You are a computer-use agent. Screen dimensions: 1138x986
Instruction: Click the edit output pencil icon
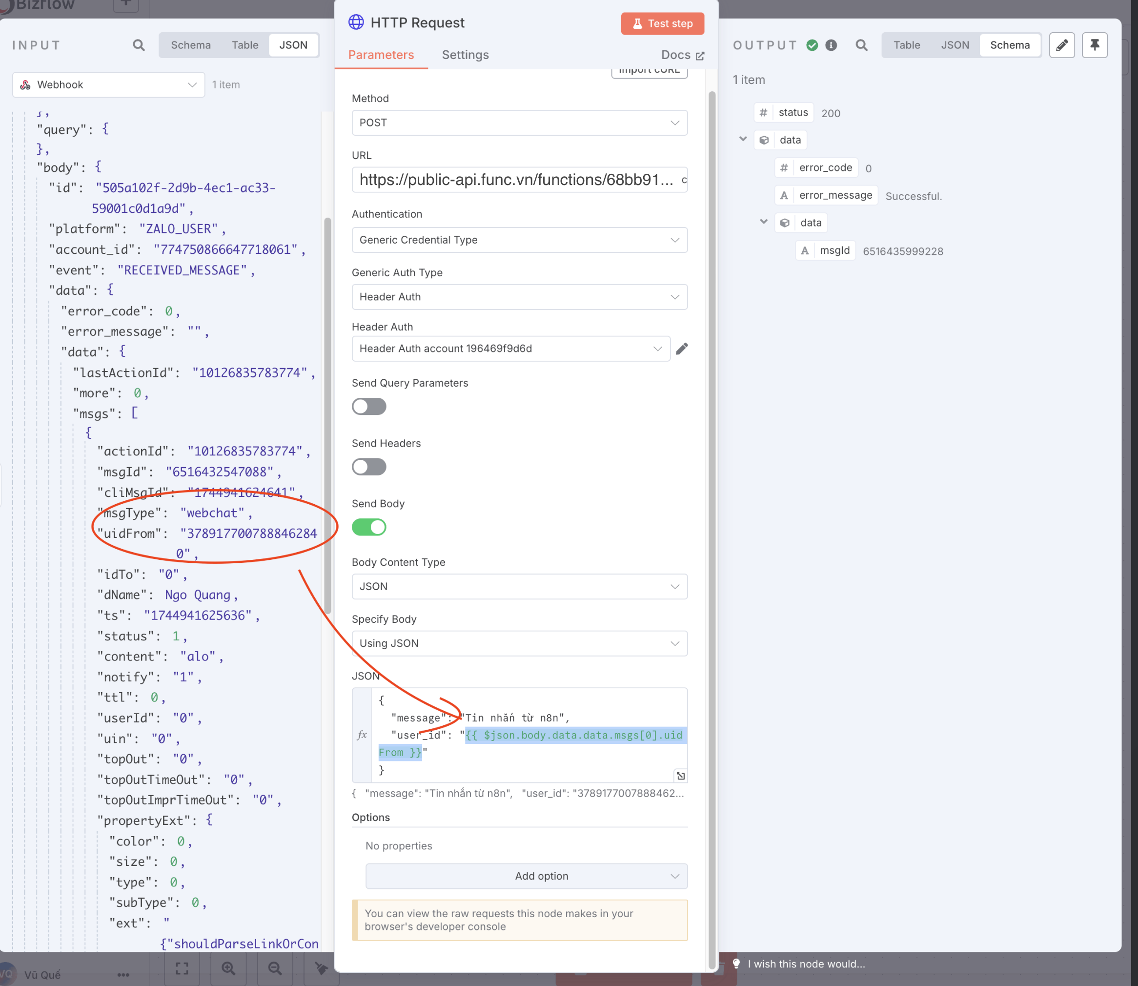tap(1061, 45)
